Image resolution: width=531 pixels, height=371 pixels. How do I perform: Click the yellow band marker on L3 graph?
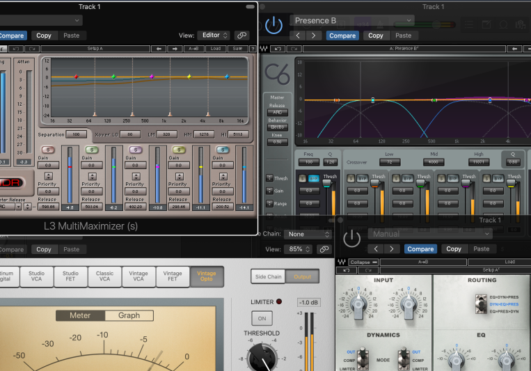189,77
